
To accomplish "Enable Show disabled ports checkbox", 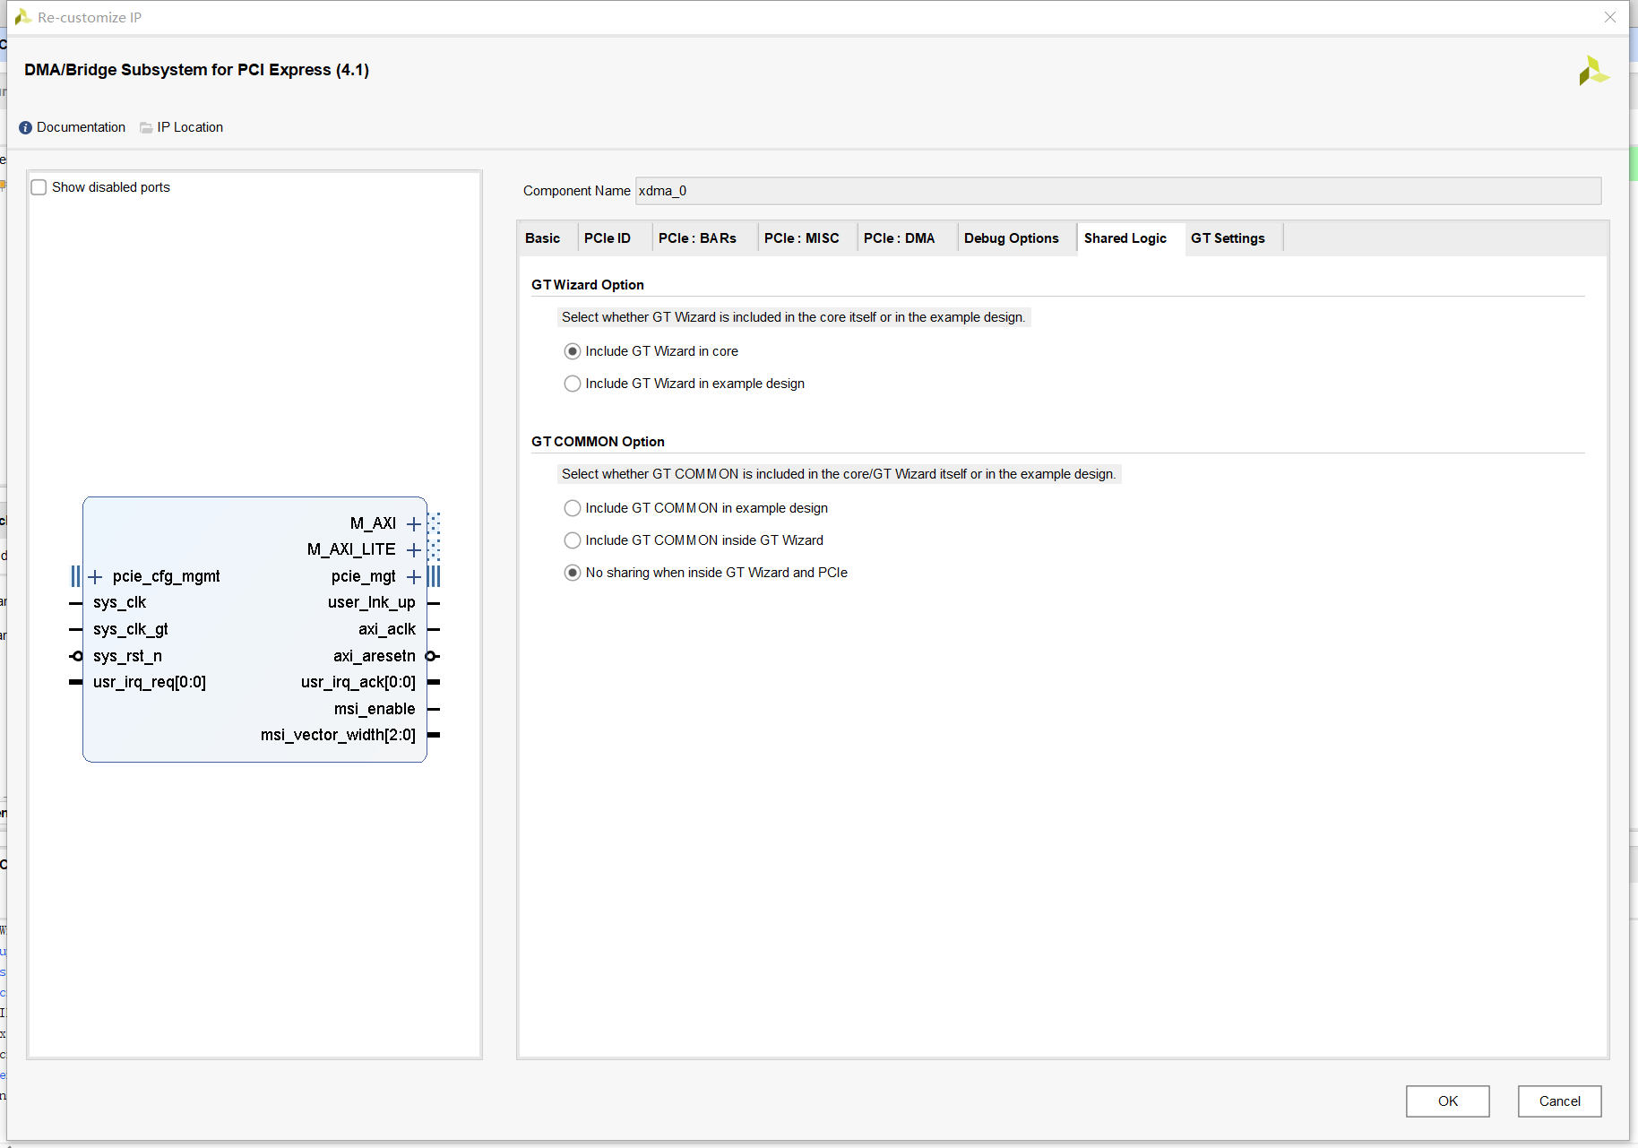I will (x=39, y=187).
